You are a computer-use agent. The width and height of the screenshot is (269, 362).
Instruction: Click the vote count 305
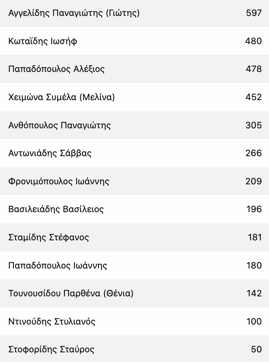[253, 125]
